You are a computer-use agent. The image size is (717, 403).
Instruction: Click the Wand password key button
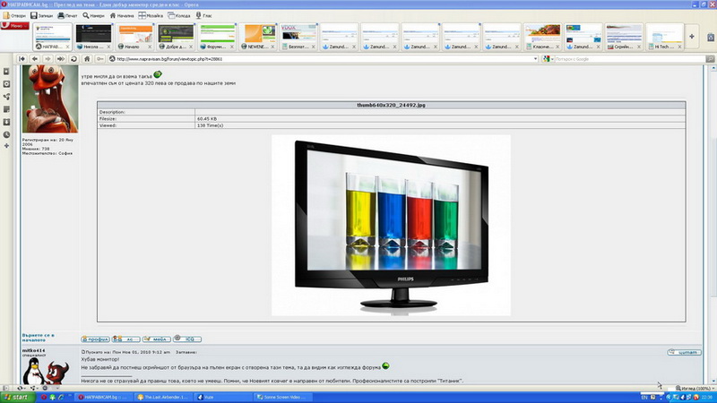tap(100, 59)
